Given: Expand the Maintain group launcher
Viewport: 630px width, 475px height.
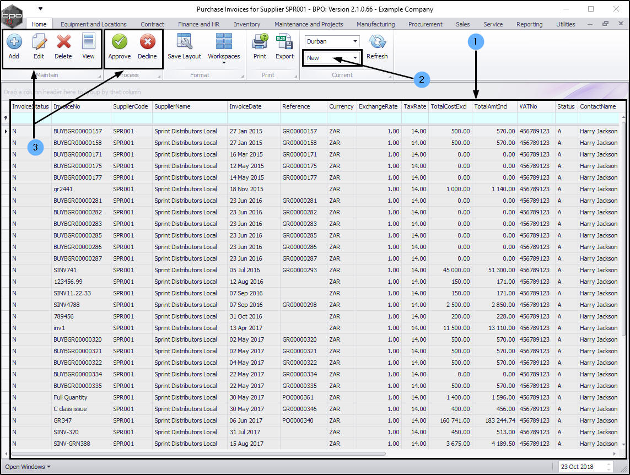Looking at the screenshot, I should (100, 76).
